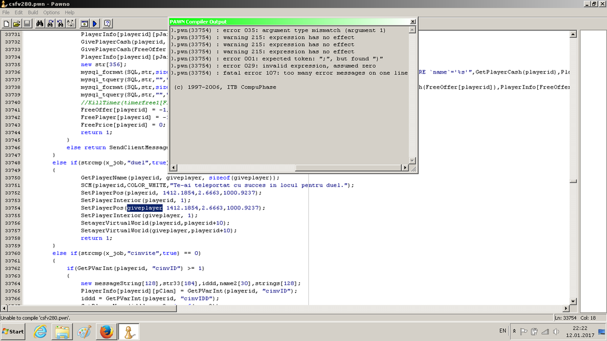The height and width of the screenshot is (341, 607).
Task: Click the compiler output horizontal scrollbar thumb
Action: click(348, 167)
